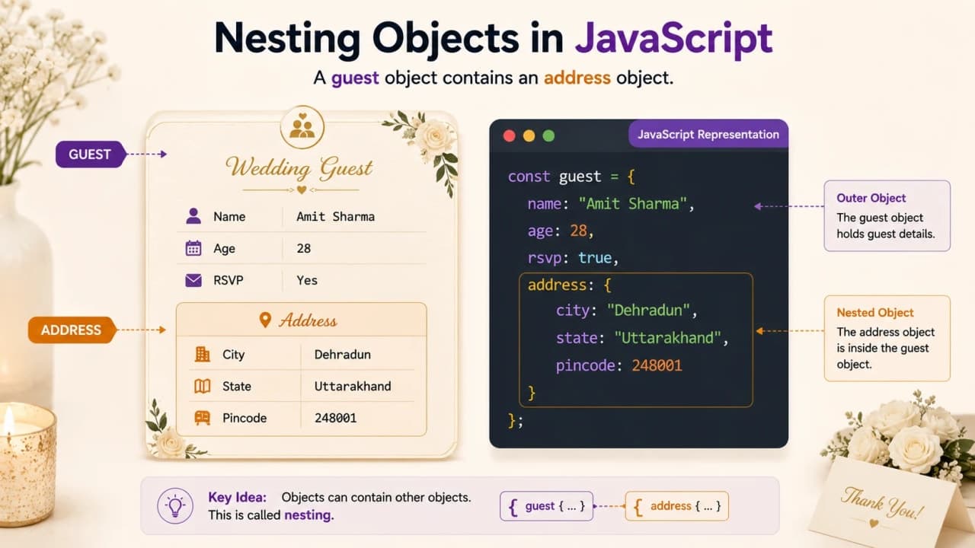
Task: Click the mailbox icon beside Pincode
Action: coord(203,418)
